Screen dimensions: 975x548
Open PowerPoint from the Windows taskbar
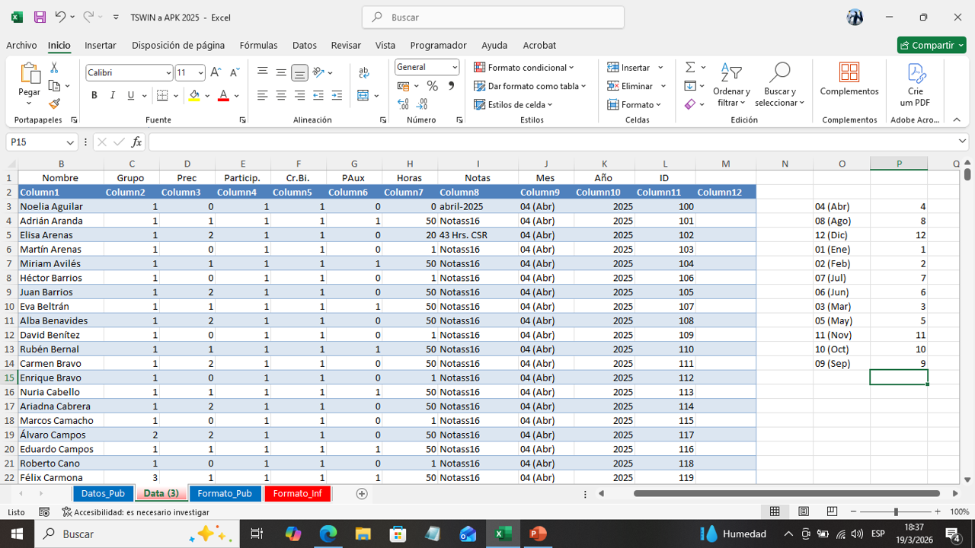tap(538, 534)
